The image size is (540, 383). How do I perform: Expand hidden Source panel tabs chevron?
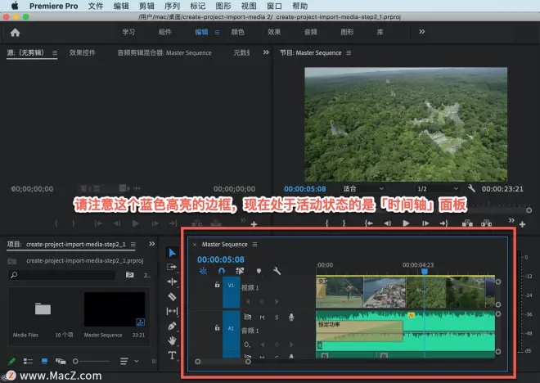(266, 52)
